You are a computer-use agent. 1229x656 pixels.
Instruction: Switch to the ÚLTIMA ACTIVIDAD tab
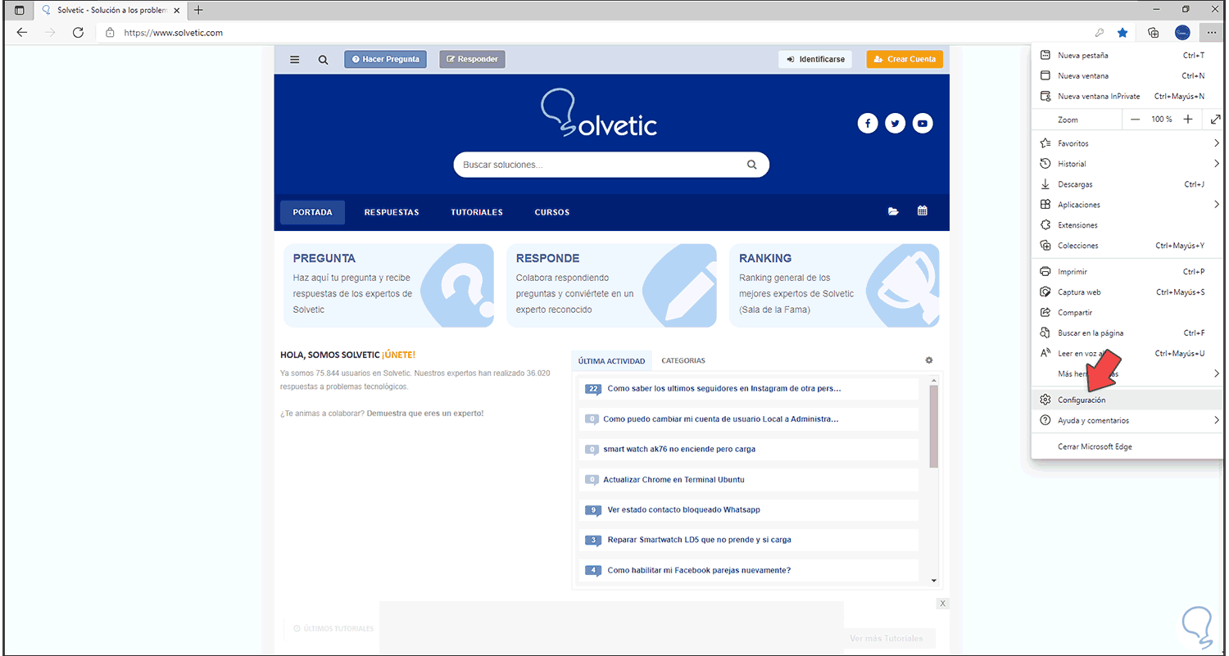[611, 360]
